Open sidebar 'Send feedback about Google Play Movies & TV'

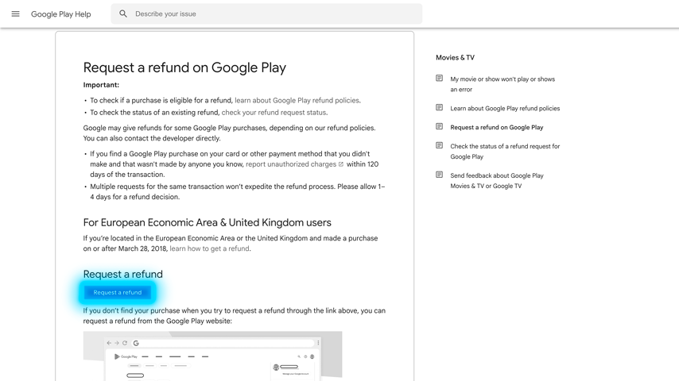click(497, 181)
